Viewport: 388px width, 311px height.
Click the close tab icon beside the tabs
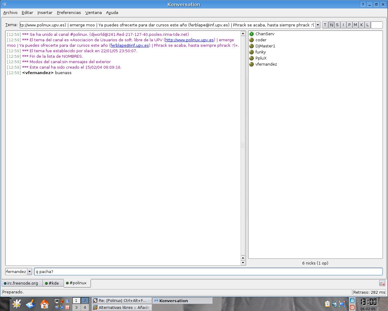382,283
